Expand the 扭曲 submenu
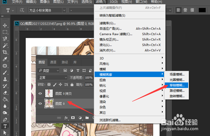The image size is (210, 136). [x=129, y=80]
